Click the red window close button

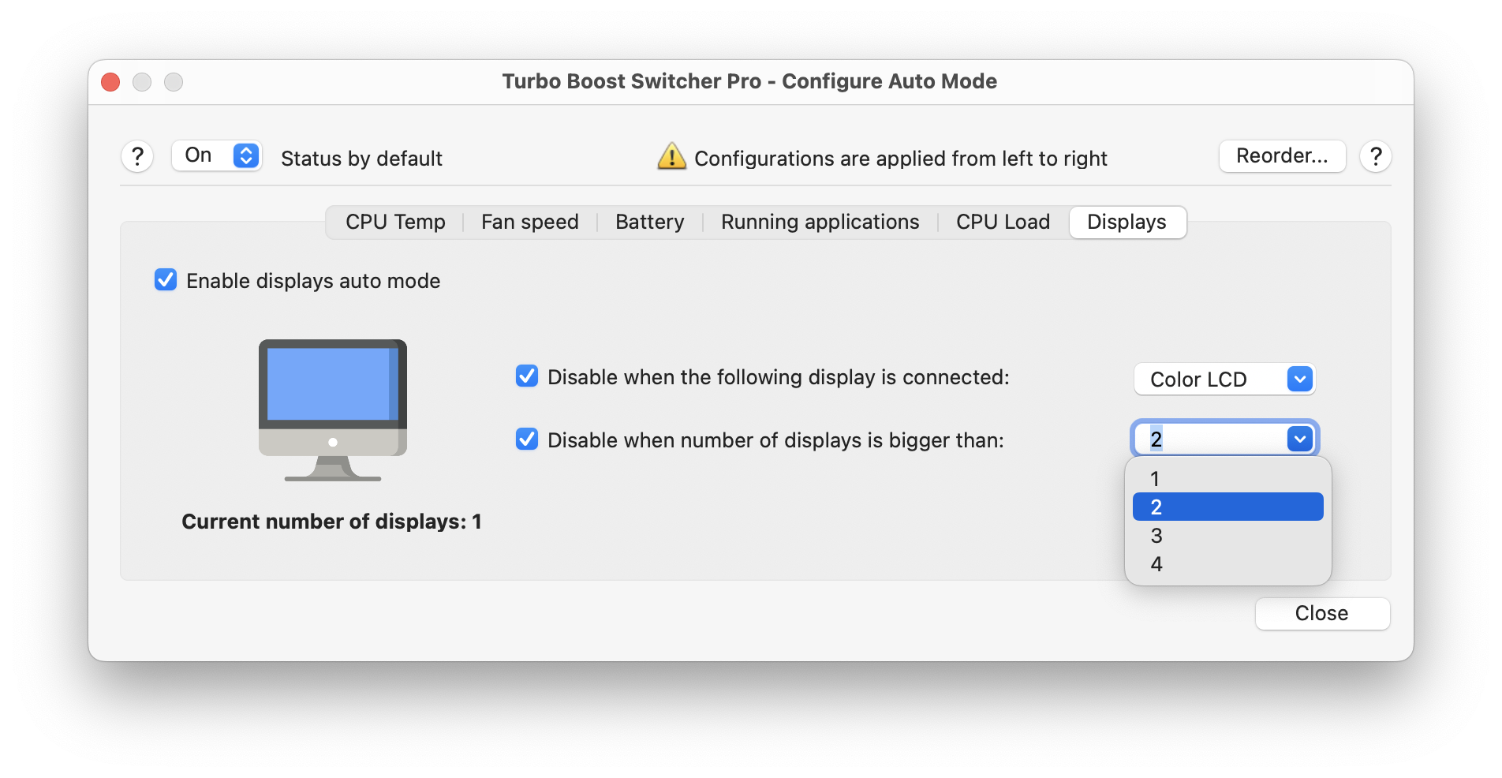(110, 82)
